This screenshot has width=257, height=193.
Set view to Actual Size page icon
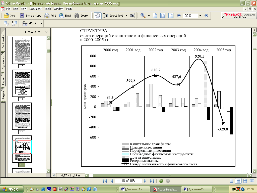[155, 16]
